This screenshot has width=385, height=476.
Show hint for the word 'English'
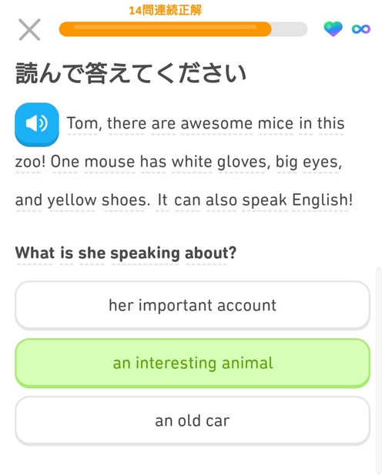point(320,200)
